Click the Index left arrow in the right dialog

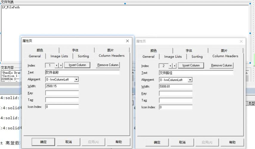(170, 66)
